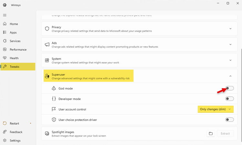Viewport: 242px width, 145px height.
Task: Click the vertical scrollbar on right
Action: click(241, 81)
